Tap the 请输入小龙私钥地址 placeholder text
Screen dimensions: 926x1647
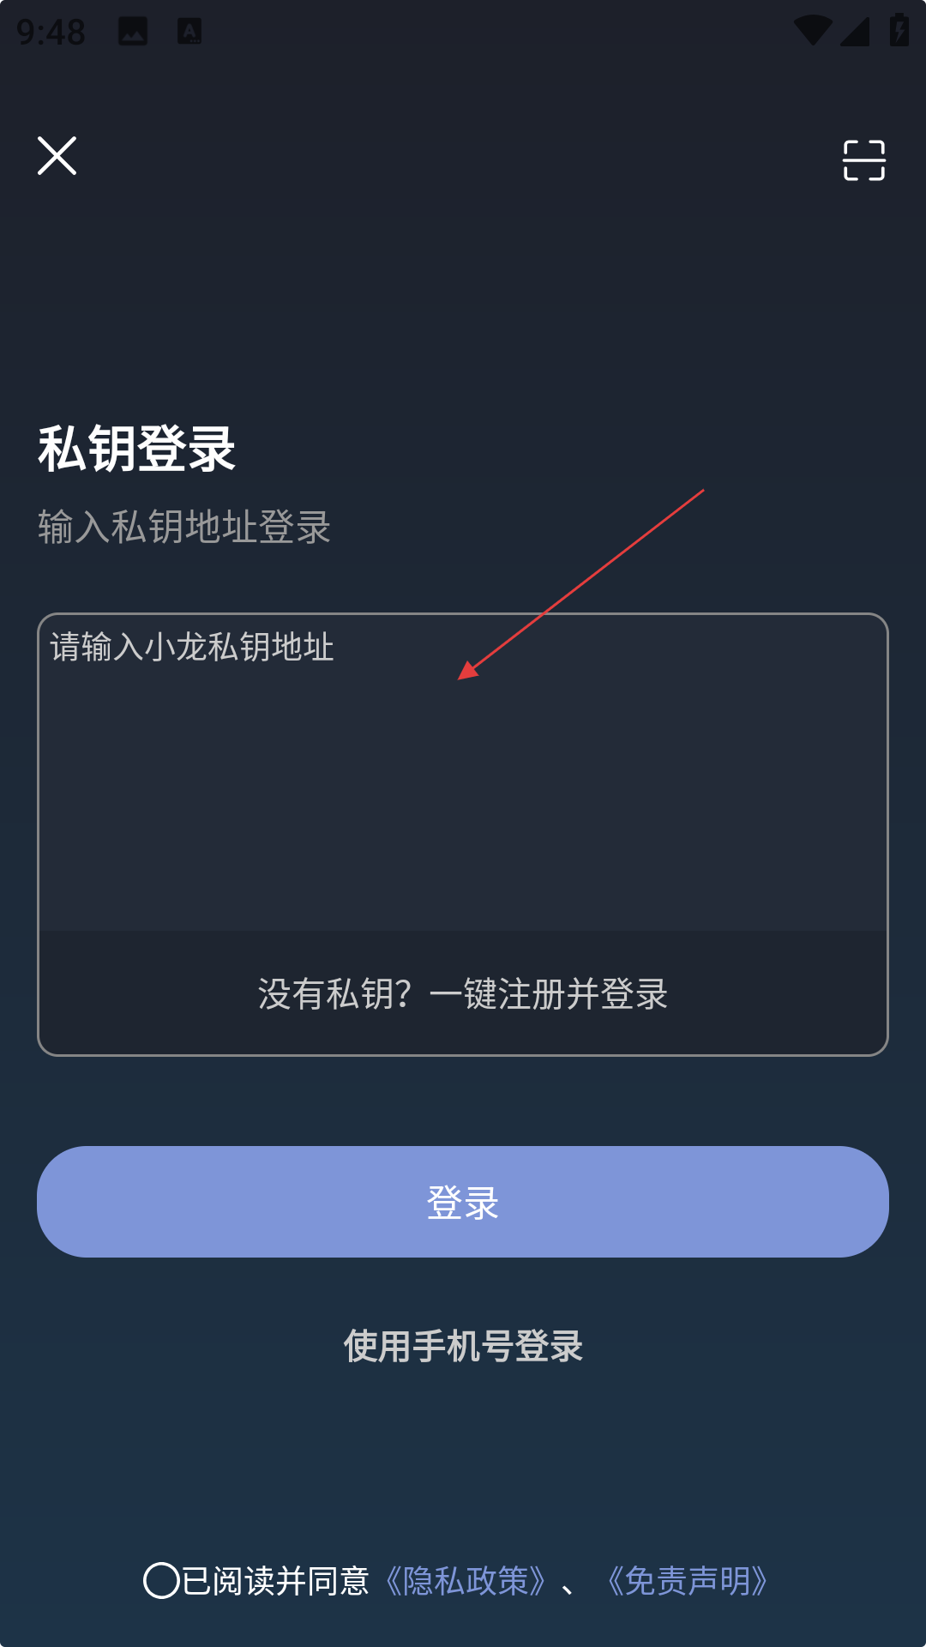click(x=192, y=647)
